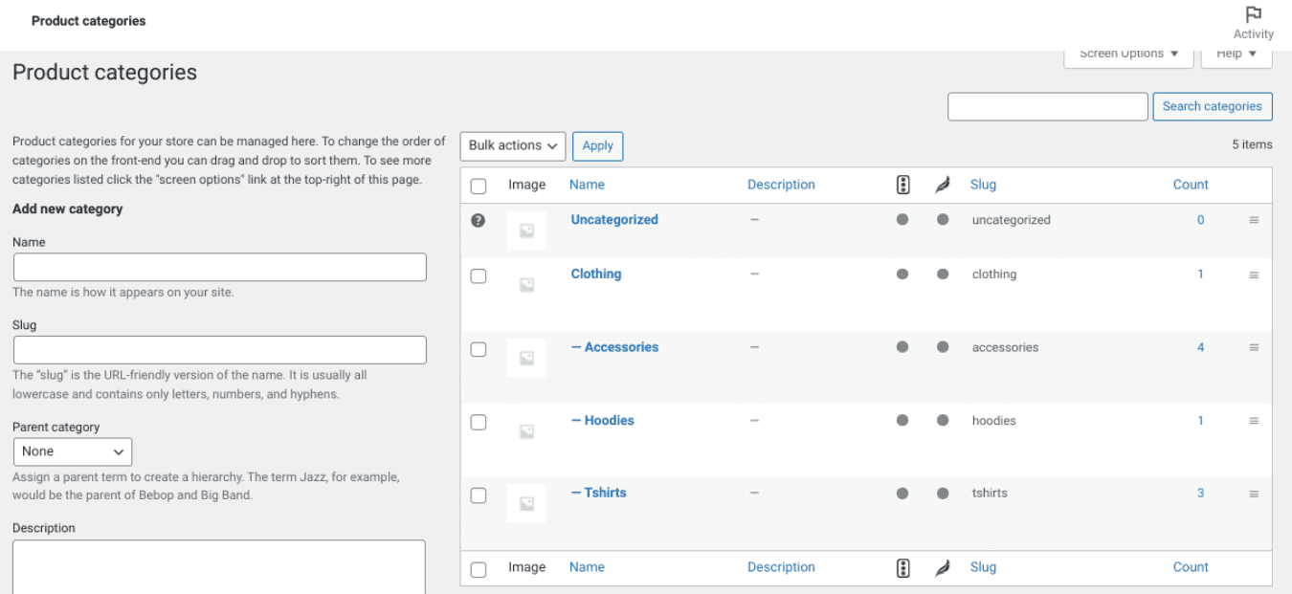Expand the Screen Options panel
The image size is (1292, 594).
(x=1128, y=54)
